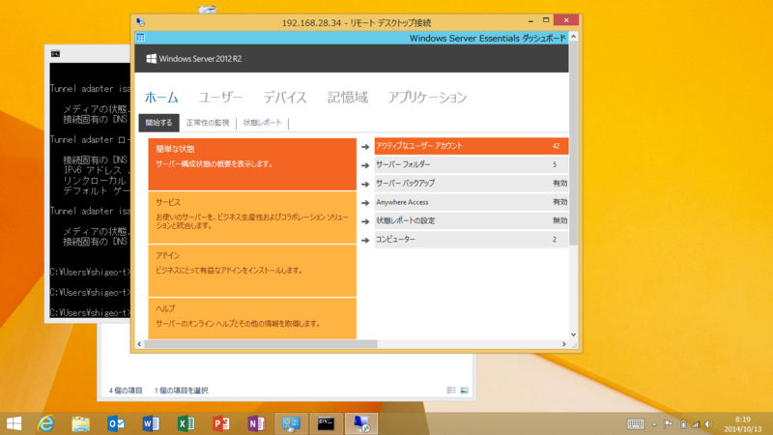Open Excel from the taskbar
This screenshot has height=435, width=773.
click(x=186, y=423)
